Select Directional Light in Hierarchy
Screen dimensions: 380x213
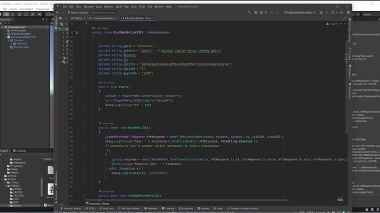pyautogui.click(x=20, y=34)
